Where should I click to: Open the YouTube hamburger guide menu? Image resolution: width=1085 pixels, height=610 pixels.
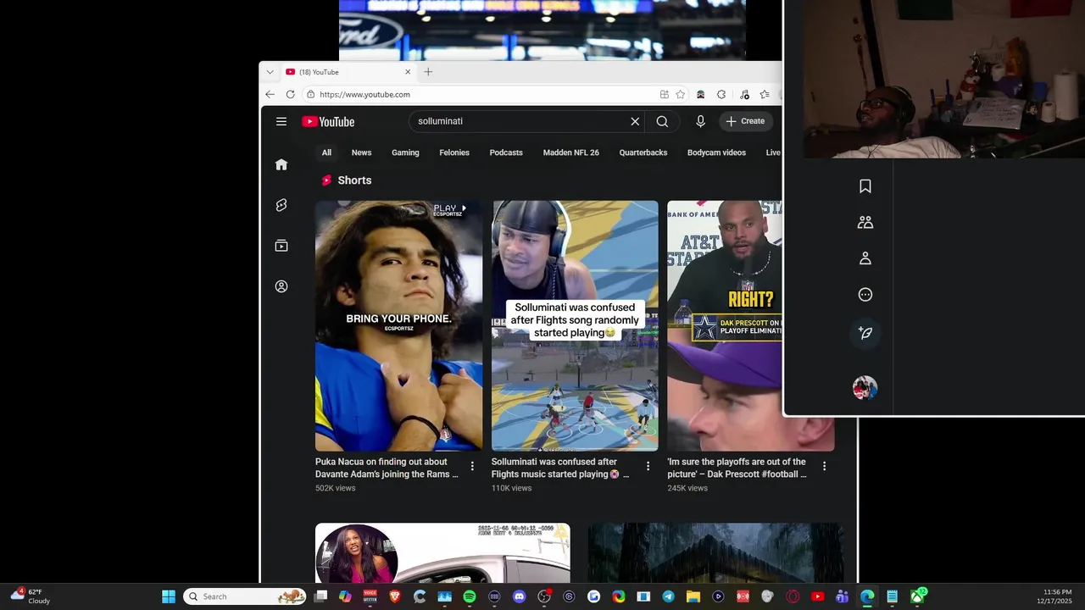point(281,121)
